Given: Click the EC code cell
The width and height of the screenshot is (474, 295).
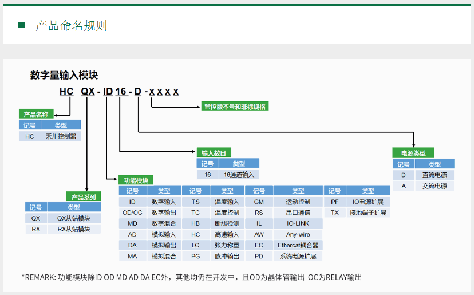Looking at the screenshot, I should tap(259, 245).
